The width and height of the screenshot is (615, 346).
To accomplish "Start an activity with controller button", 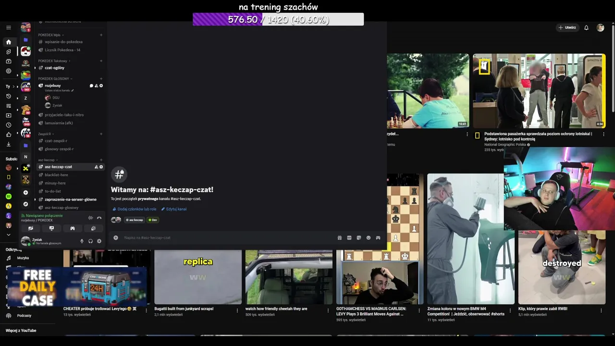I will pyautogui.click(x=73, y=228).
